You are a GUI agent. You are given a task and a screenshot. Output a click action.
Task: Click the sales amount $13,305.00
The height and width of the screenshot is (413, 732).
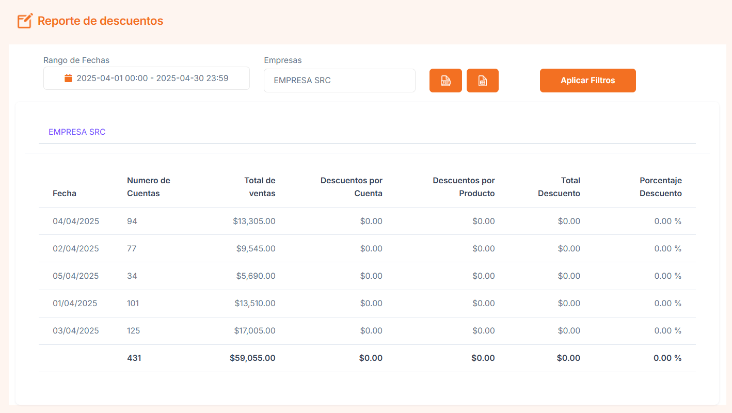tap(254, 221)
